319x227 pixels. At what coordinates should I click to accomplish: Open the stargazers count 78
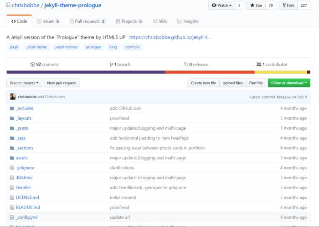(x=271, y=5)
